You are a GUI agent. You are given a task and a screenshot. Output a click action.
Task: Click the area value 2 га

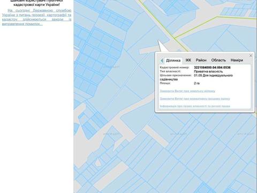click(x=196, y=83)
